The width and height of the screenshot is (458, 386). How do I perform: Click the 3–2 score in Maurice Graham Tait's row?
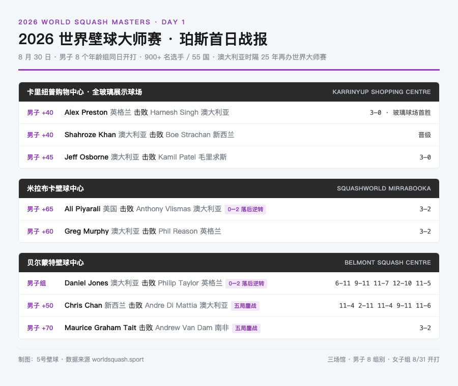[425, 328]
